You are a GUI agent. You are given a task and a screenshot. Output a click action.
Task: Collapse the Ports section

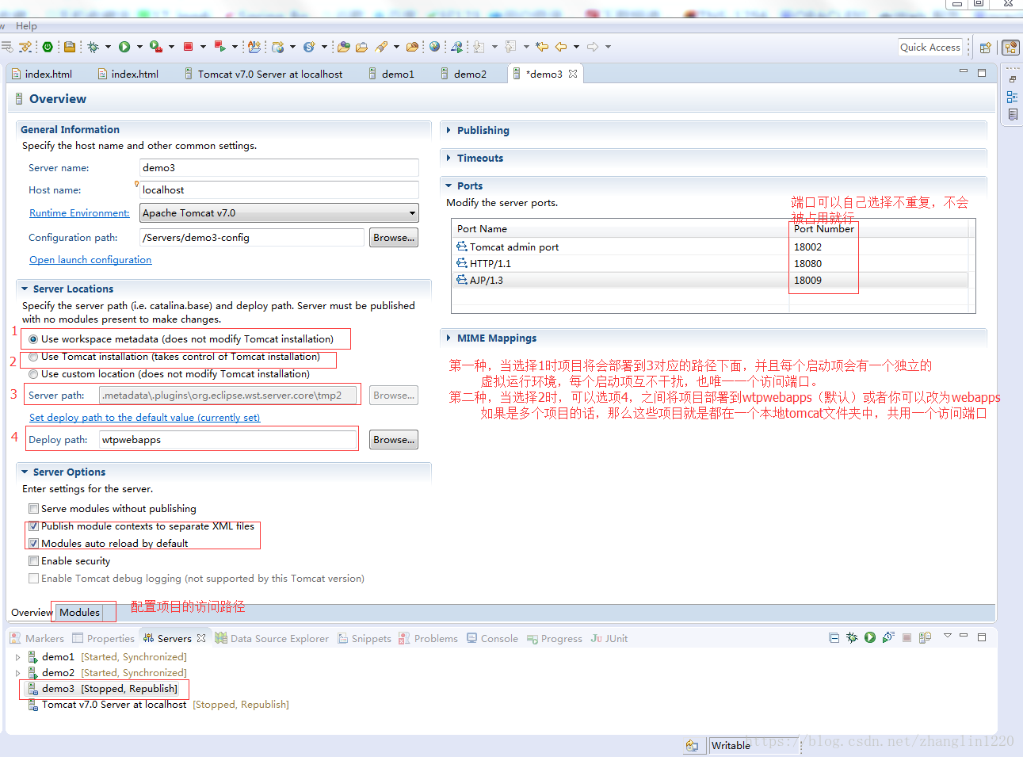[449, 185]
